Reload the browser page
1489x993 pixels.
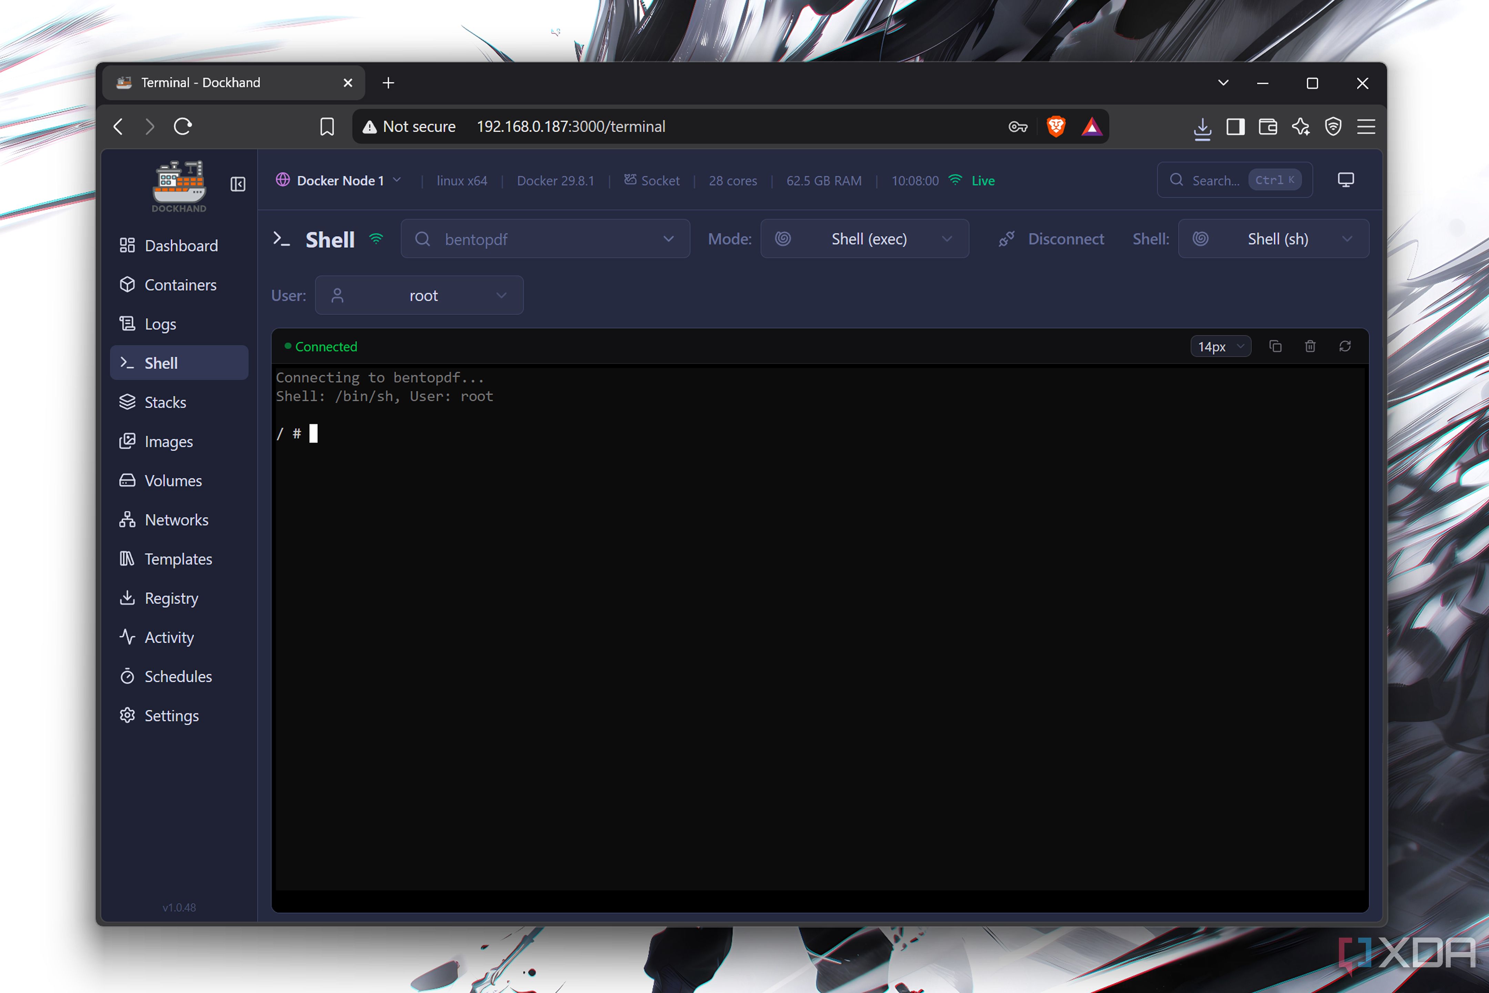183,127
